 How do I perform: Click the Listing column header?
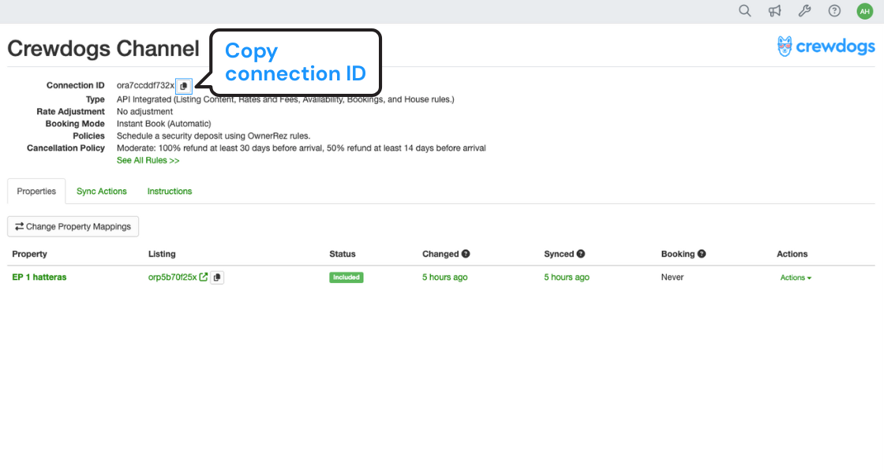[x=162, y=254]
